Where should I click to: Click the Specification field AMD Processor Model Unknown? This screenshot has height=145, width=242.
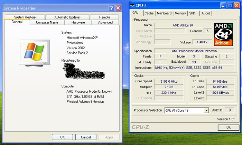pyautogui.click(x=194, y=51)
